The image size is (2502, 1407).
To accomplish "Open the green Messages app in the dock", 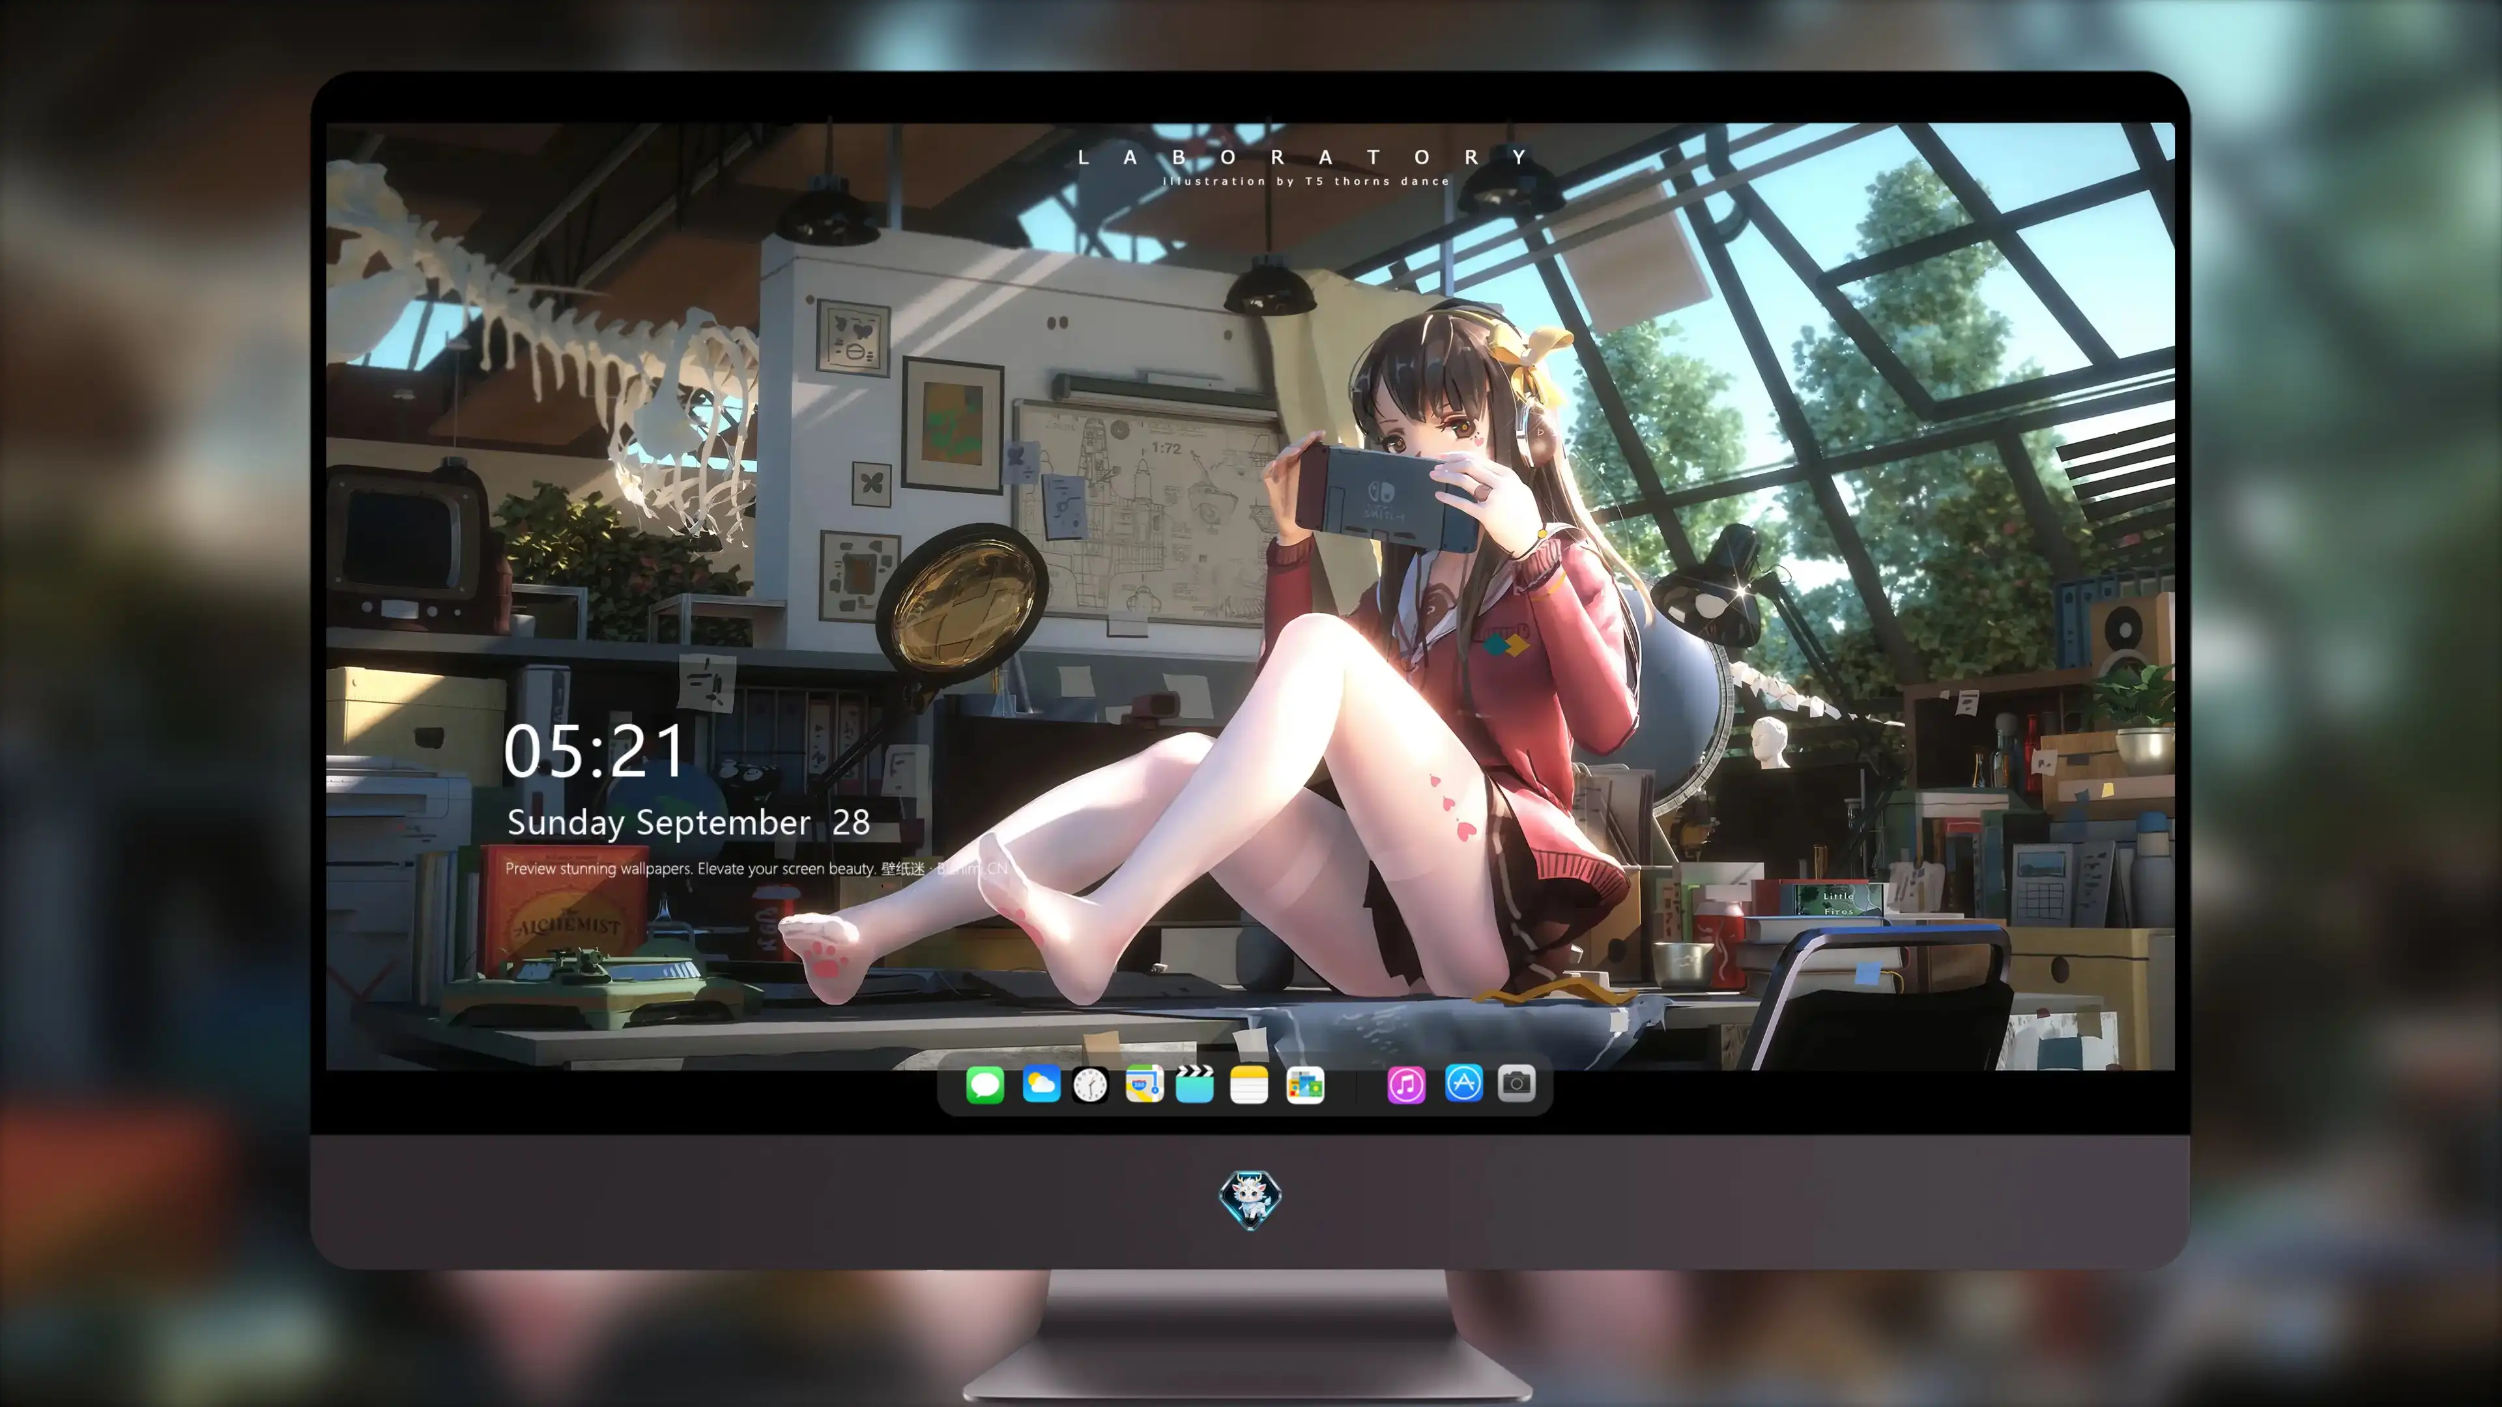I will click(985, 1085).
